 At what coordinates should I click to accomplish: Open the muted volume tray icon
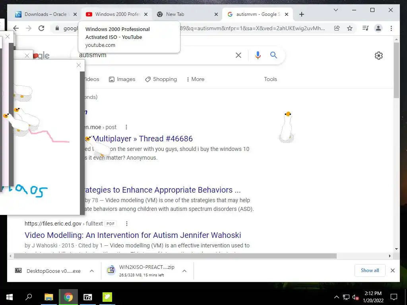(355, 297)
